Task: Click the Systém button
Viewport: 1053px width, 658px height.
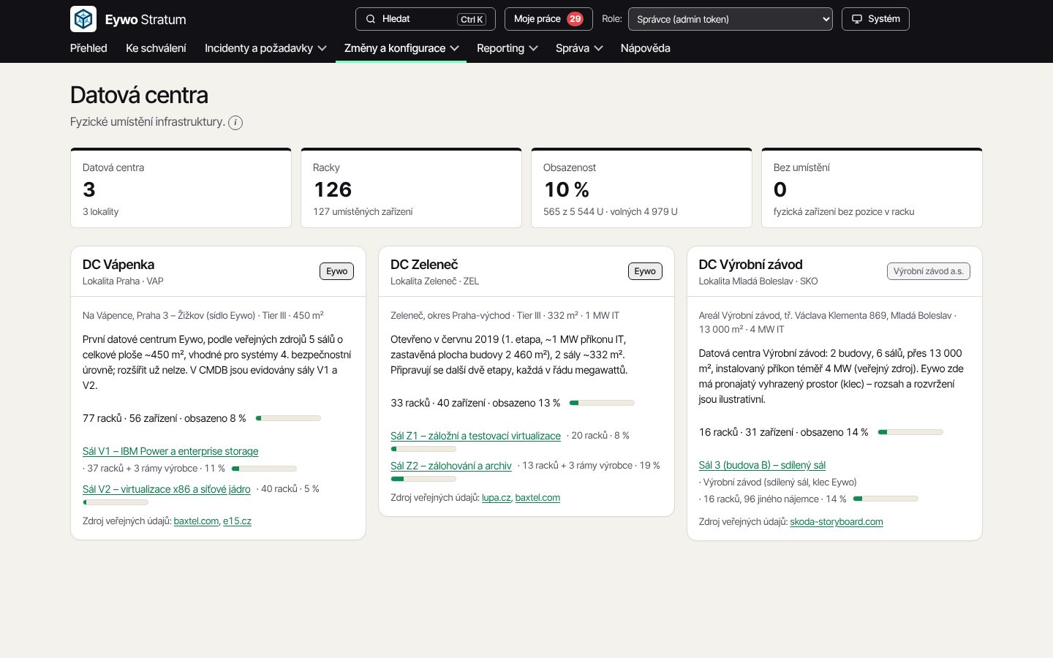Action: pos(875,19)
